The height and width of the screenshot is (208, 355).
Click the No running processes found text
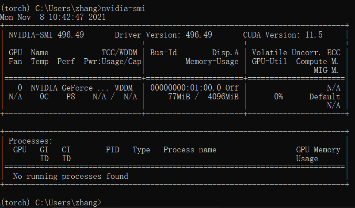pos(71,176)
